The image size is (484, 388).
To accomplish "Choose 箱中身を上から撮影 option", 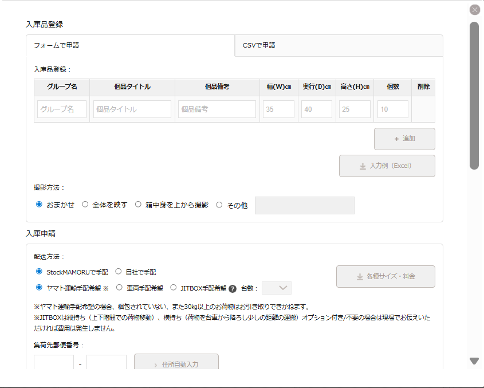I will tap(138, 203).
